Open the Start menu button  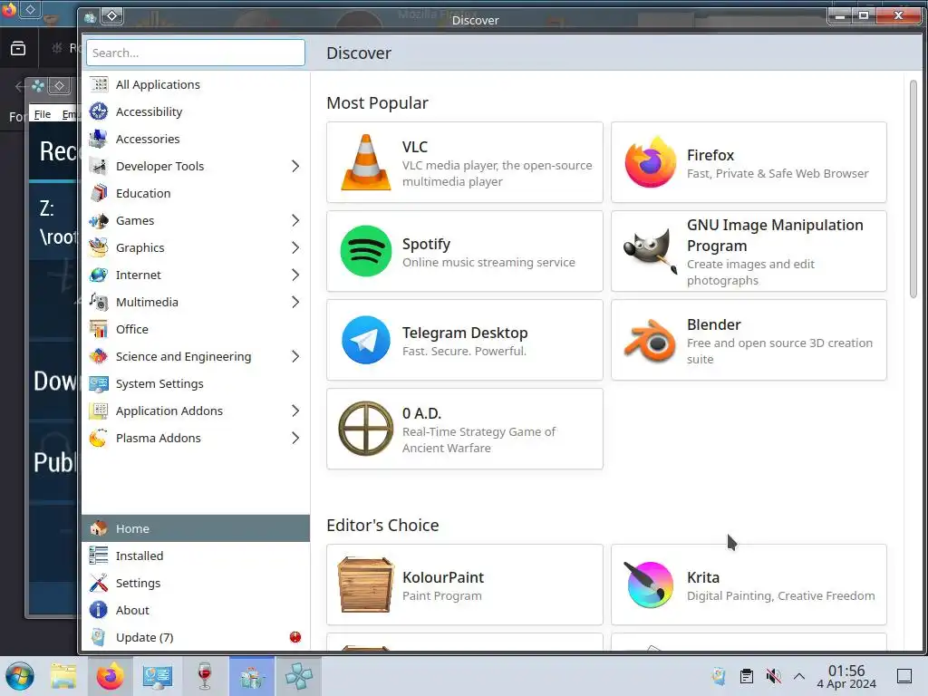click(20, 676)
